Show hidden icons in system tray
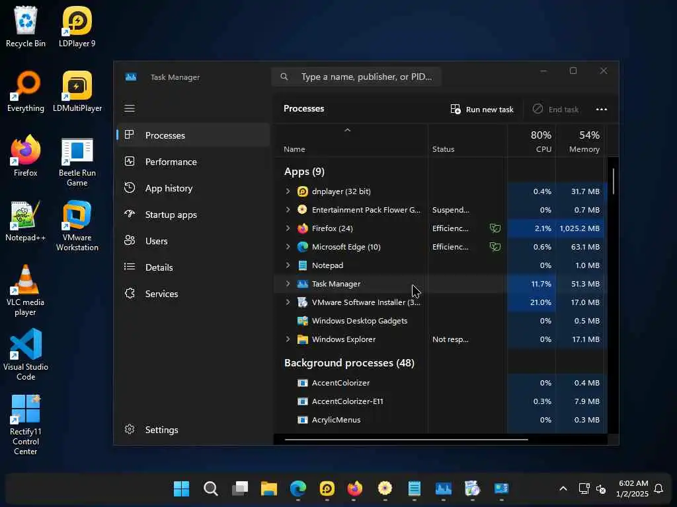 563,489
